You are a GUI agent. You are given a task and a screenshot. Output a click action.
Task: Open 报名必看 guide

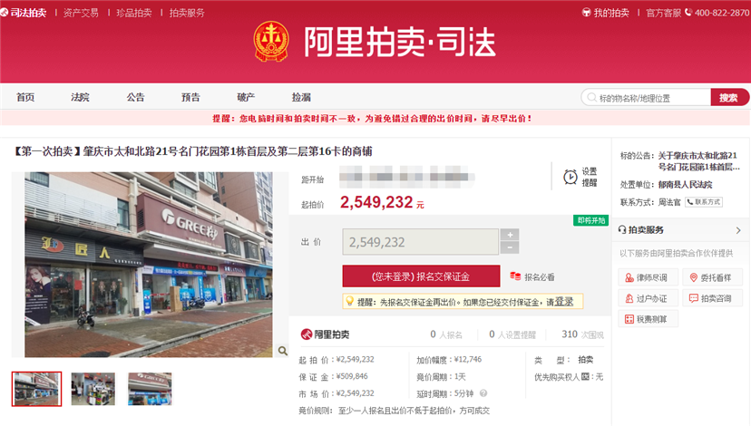[540, 276]
